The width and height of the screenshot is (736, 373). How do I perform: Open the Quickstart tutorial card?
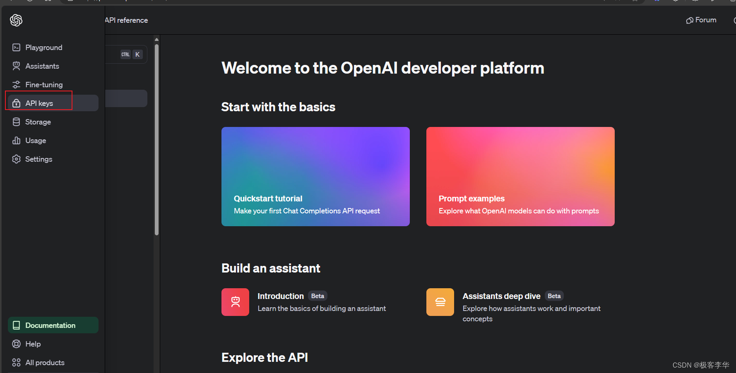coord(315,177)
